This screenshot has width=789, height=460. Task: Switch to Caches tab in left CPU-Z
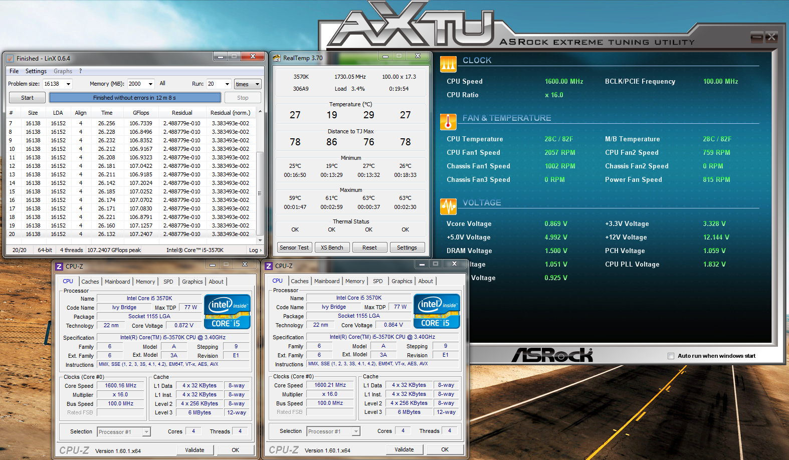[x=90, y=282]
